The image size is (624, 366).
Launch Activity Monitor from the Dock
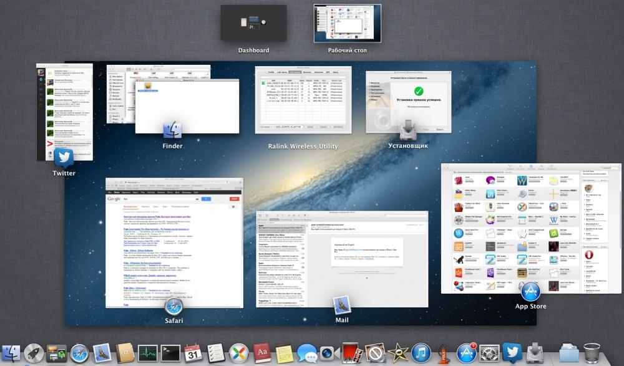[x=148, y=354]
